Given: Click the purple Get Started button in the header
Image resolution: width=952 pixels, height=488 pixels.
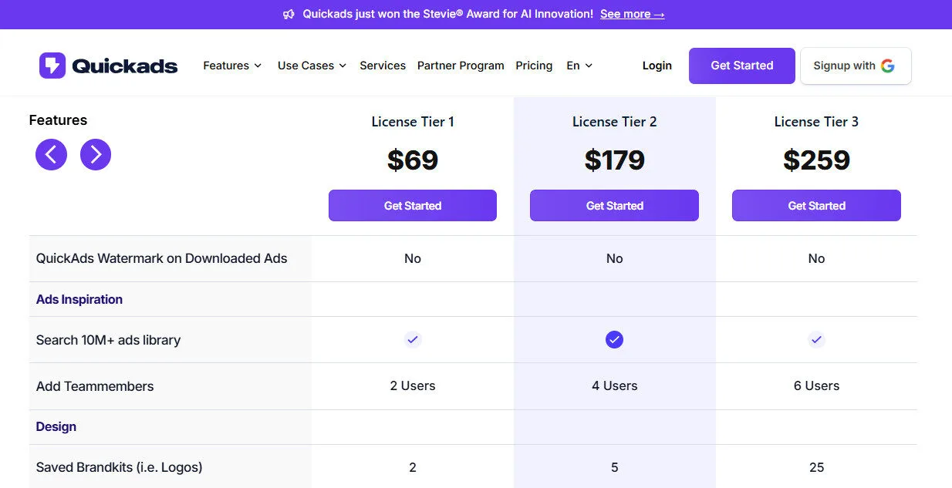Looking at the screenshot, I should coord(741,66).
